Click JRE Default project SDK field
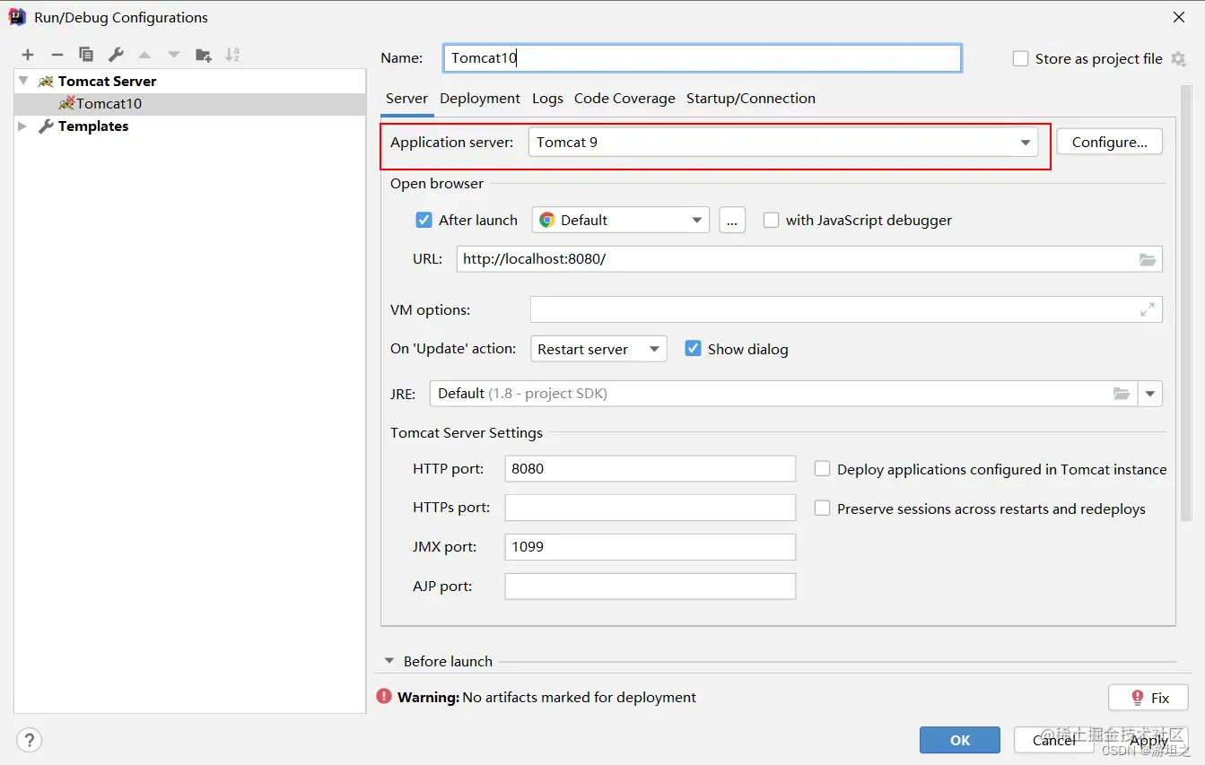Image resolution: width=1205 pixels, height=765 pixels. (x=783, y=394)
